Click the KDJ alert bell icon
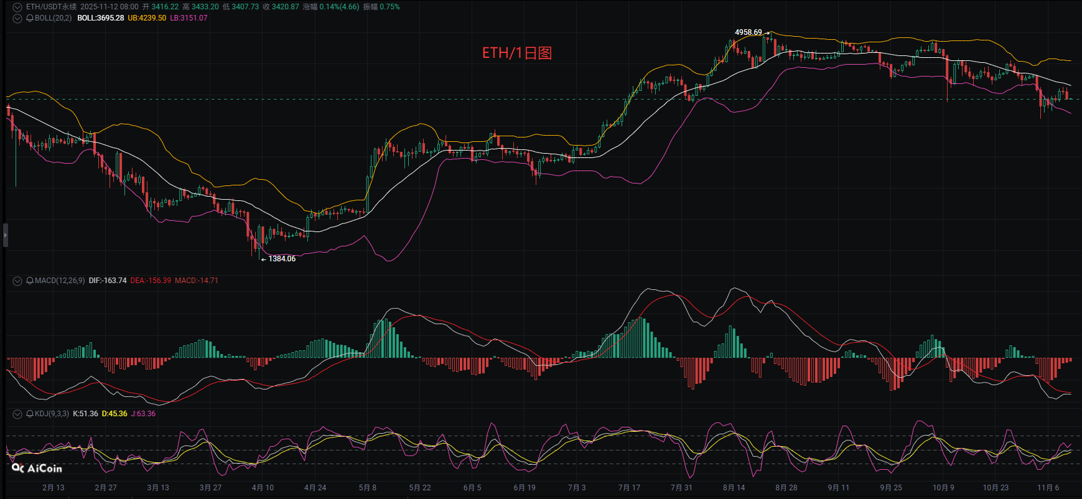The image size is (1082, 499). pos(29,414)
